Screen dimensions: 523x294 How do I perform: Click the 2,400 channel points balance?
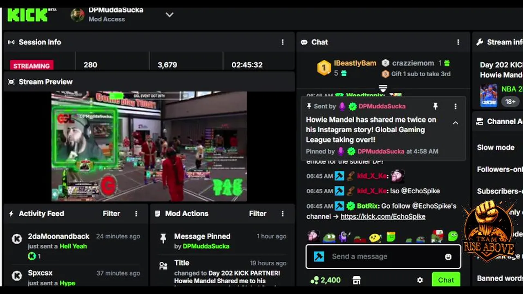click(326, 280)
